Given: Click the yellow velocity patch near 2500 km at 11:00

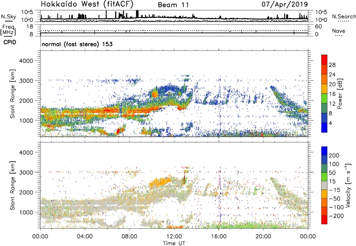Looking at the screenshot, I should [160, 182].
